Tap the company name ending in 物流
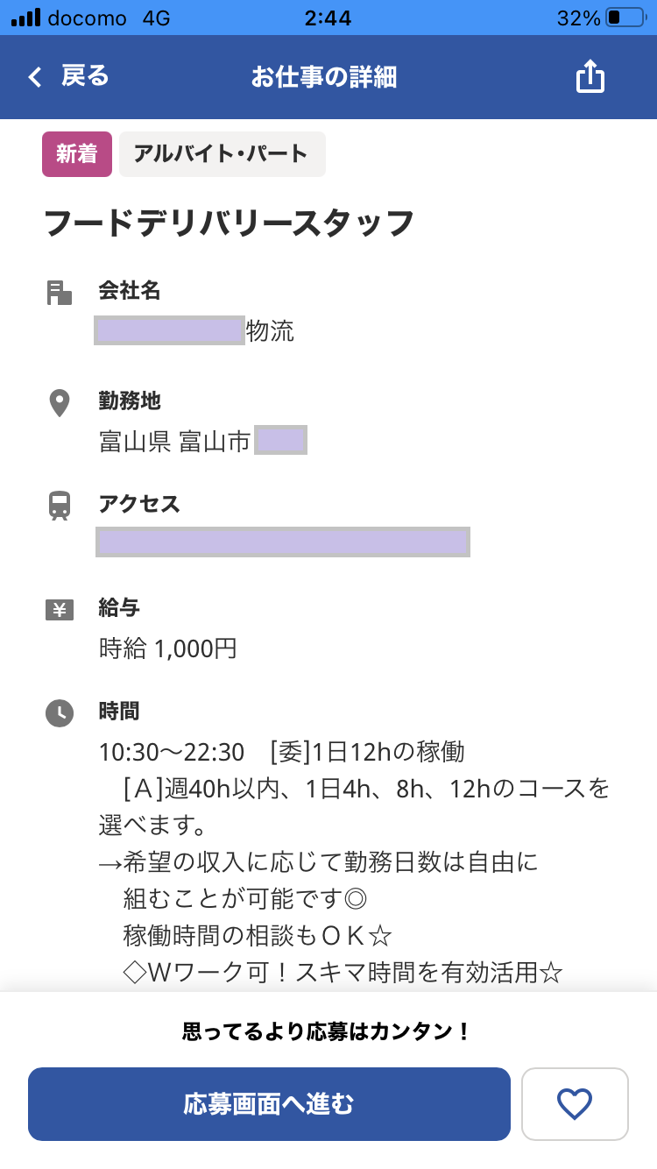657x1169 pixels. click(195, 331)
